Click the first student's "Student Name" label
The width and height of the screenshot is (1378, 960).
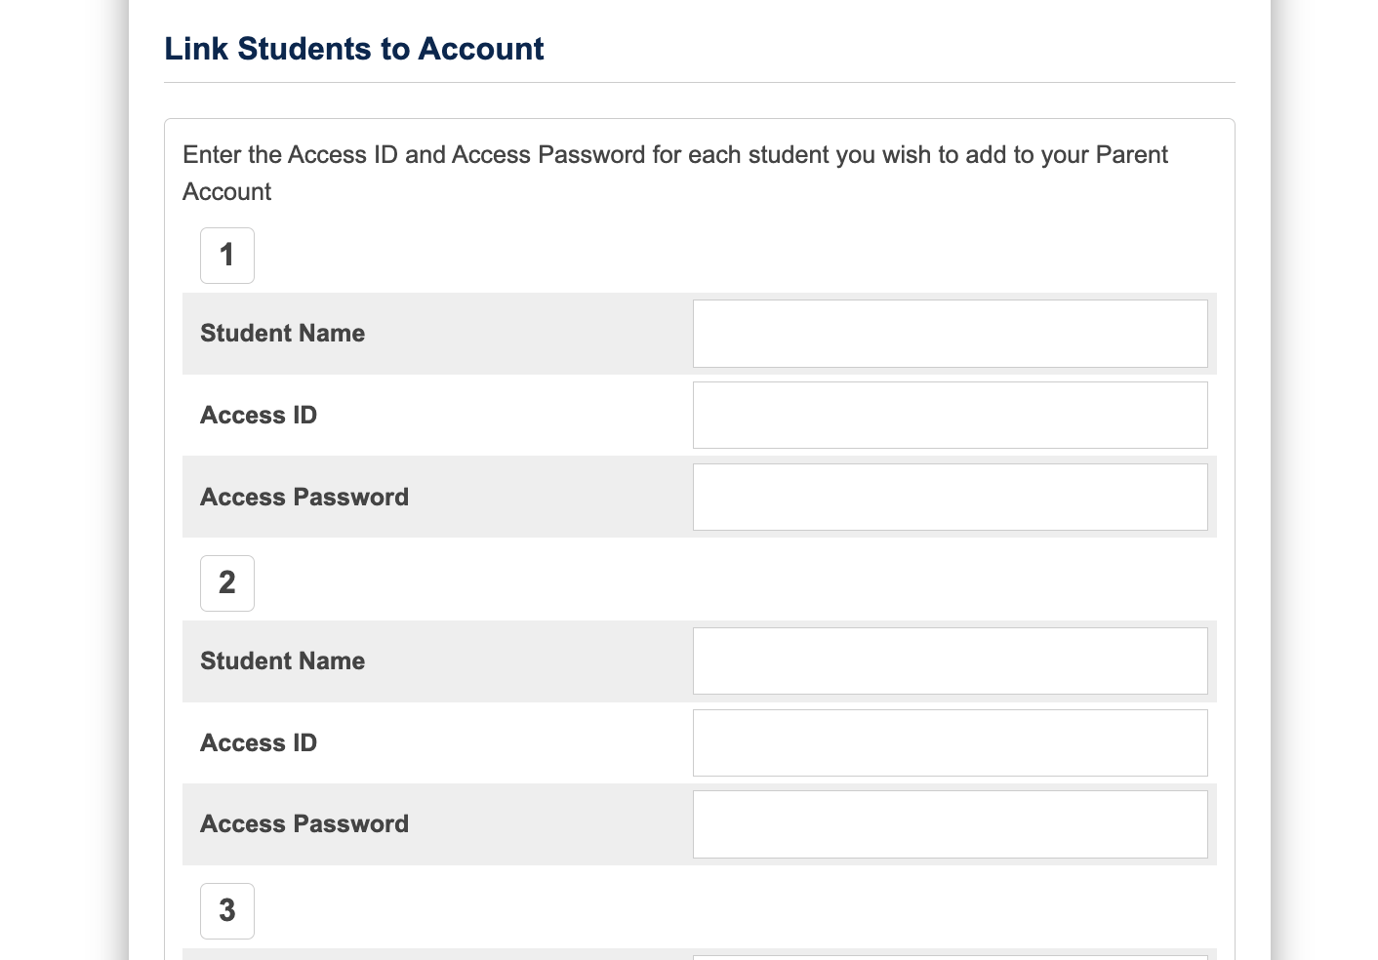[282, 334]
